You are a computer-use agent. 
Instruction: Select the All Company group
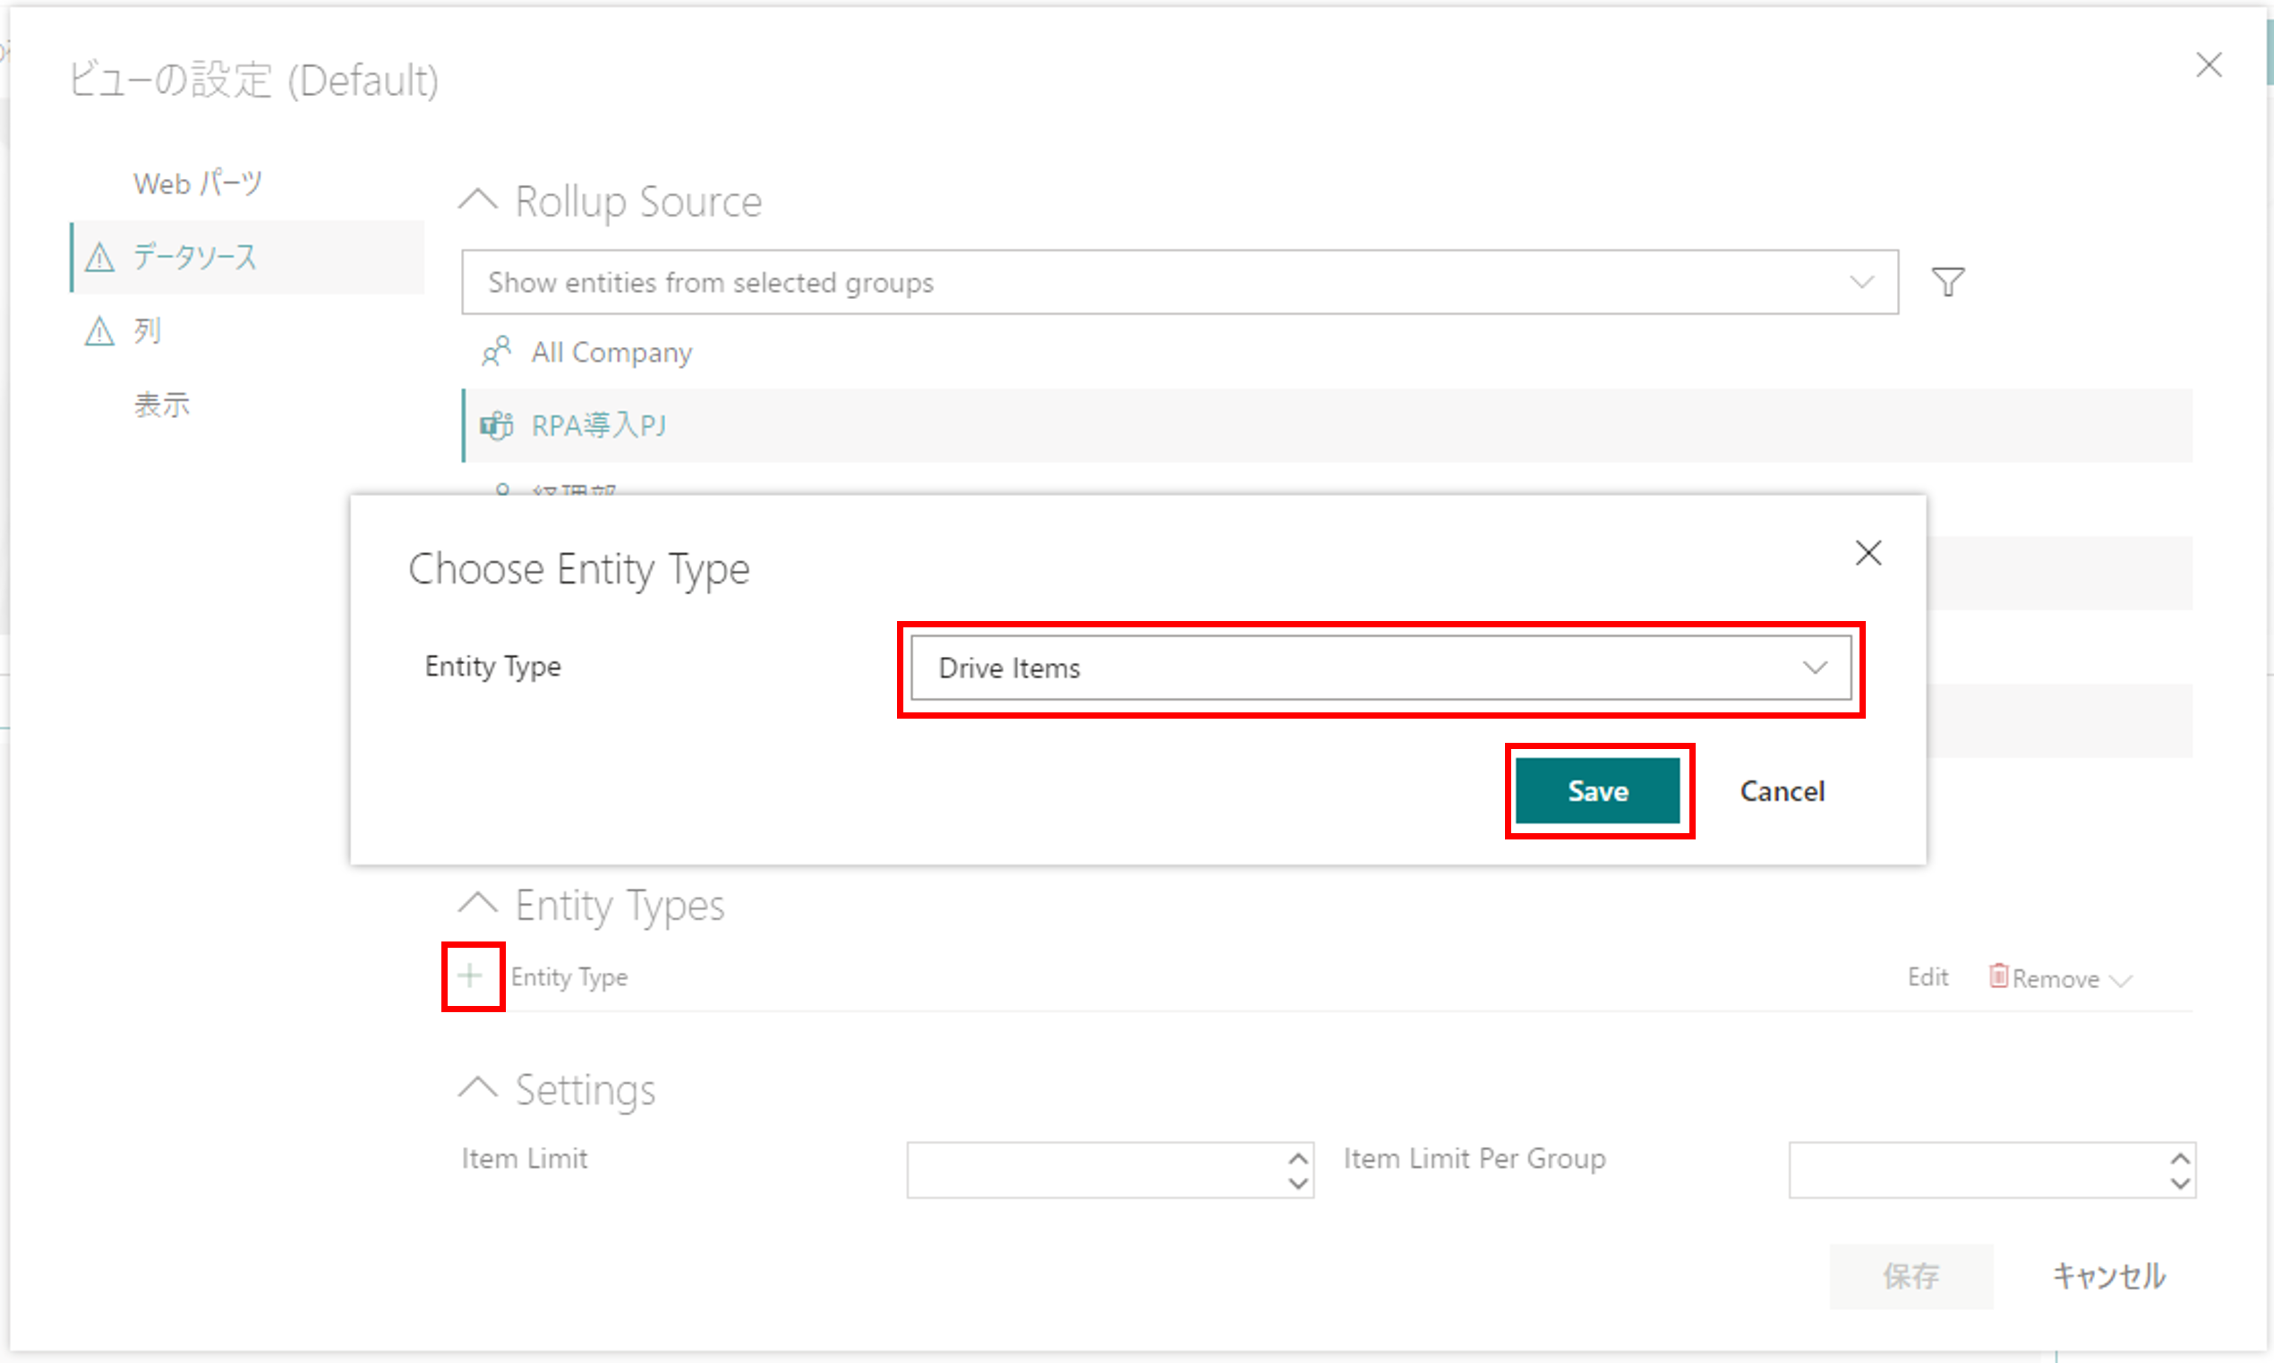coord(611,353)
